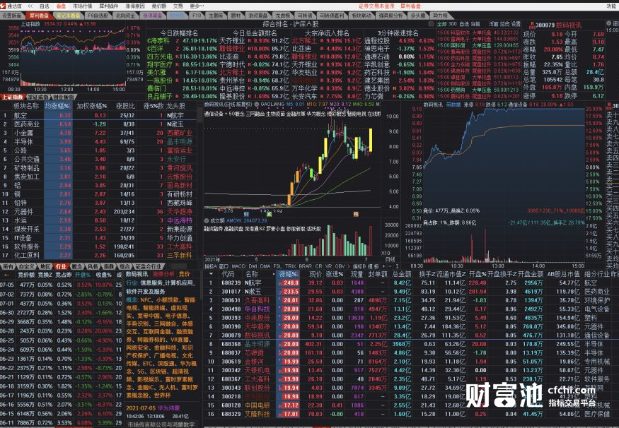Select the 半导体 sector row
Viewport: 619px width, 428px height.
[99, 141]
